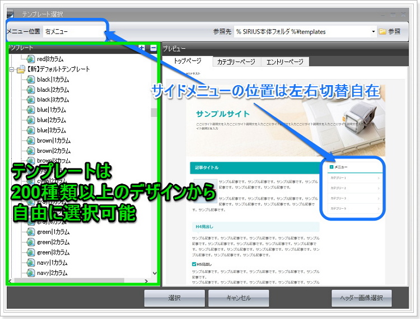This screenshot has width=420, height=319.
Task: Click the icon beside black|1カラム
Action: (x=31, y=79)
